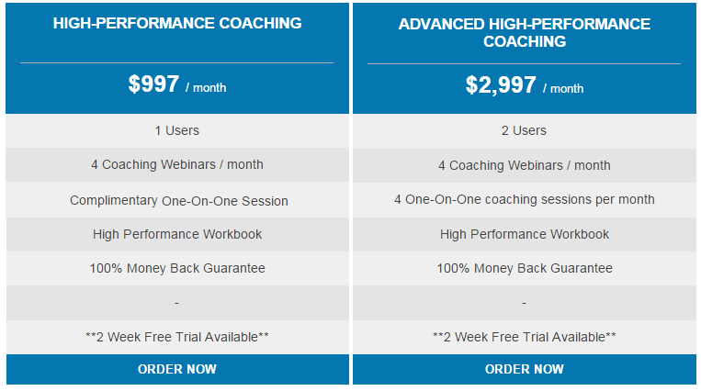Click ORDER NOW under the $2,997 plan
Viewport: 701px width, 391px height.
[525, 369]
